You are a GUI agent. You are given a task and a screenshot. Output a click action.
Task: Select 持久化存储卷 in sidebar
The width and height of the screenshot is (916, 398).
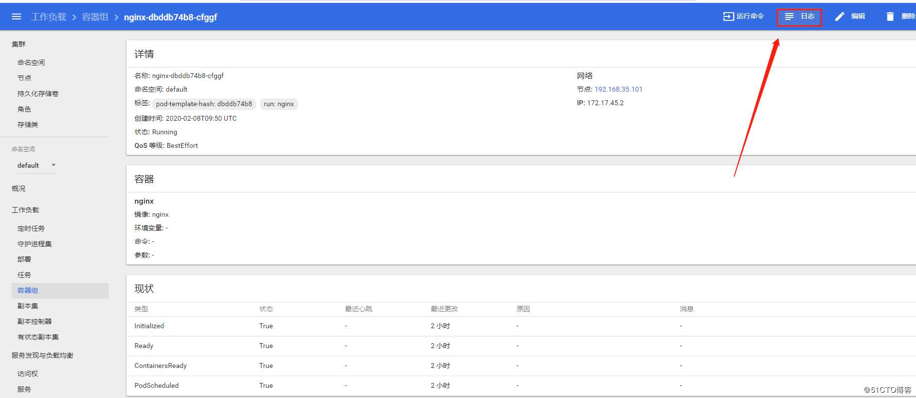(x=38, y=94)
